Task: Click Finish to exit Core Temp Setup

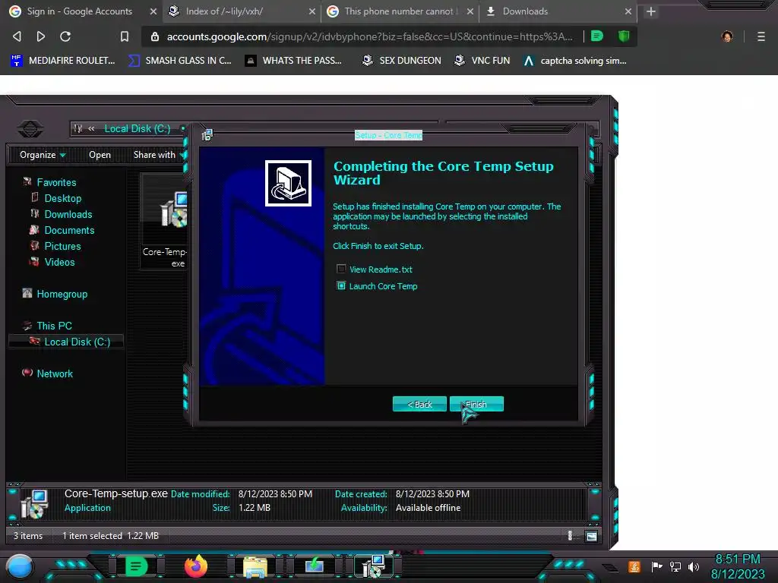Action: pos(476,404)
